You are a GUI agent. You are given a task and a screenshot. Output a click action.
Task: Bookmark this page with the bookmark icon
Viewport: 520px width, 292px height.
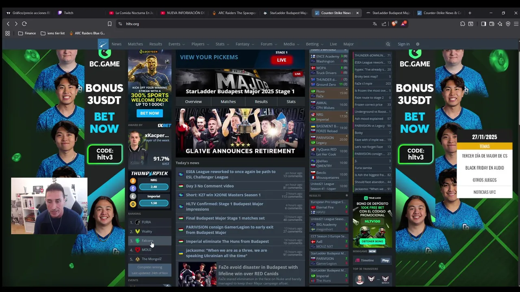[x=109, y=24]
